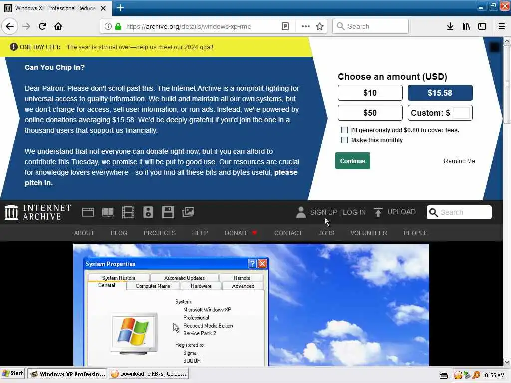Open the JOBS menu item
This screenshot has width=511, height=383.
(326, 233)
